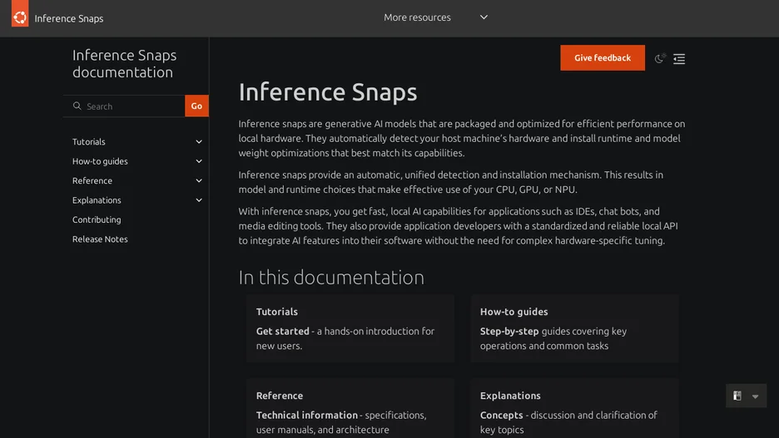Click the Go search button

pos(196,106)
